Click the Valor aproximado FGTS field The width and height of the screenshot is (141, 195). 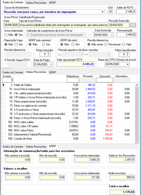coord(75,64)
